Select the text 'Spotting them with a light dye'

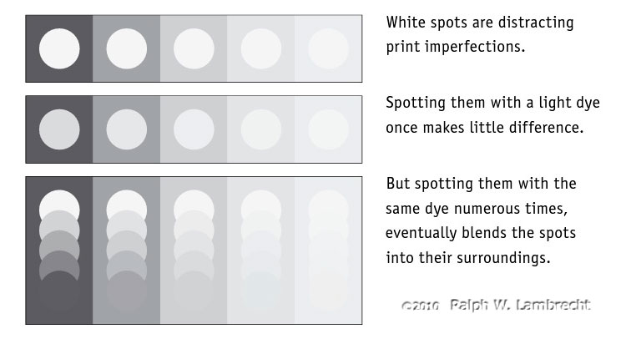[492, 103]
